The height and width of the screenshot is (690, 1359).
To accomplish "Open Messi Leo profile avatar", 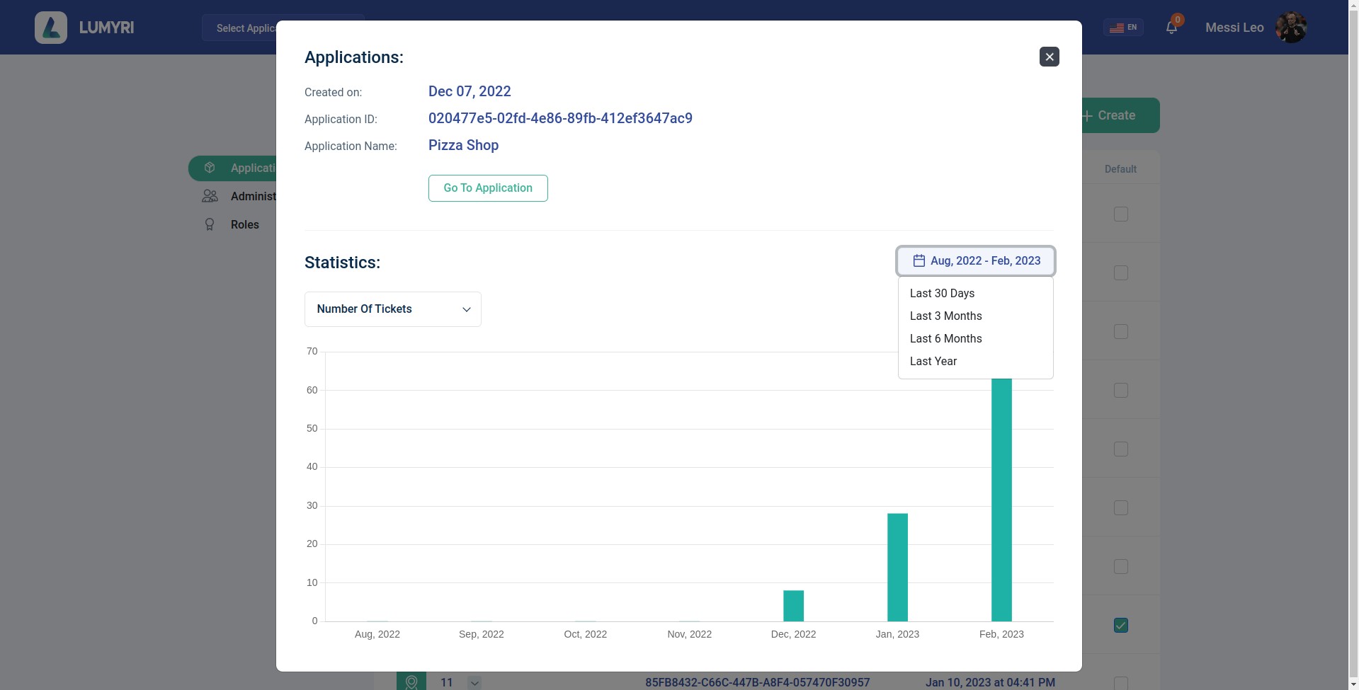I will pyautogui.click(x=1290, y=28).
